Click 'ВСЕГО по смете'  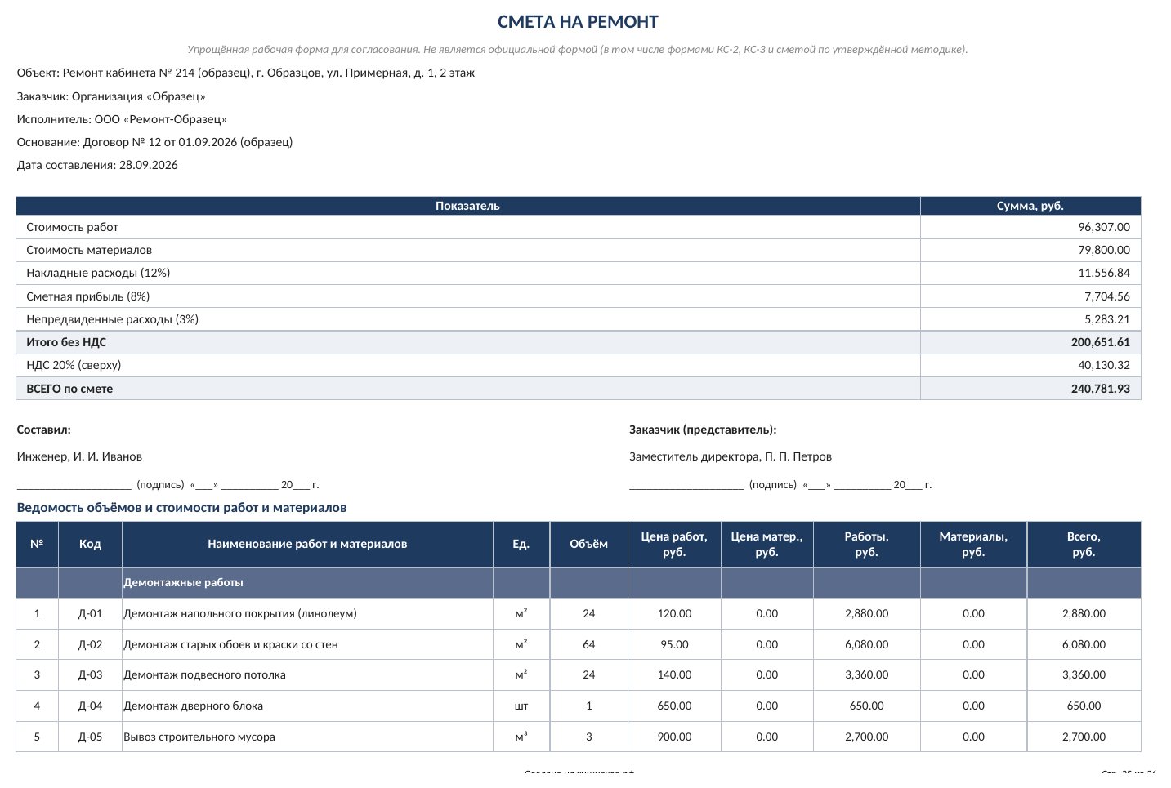click(x=69, y=389)
